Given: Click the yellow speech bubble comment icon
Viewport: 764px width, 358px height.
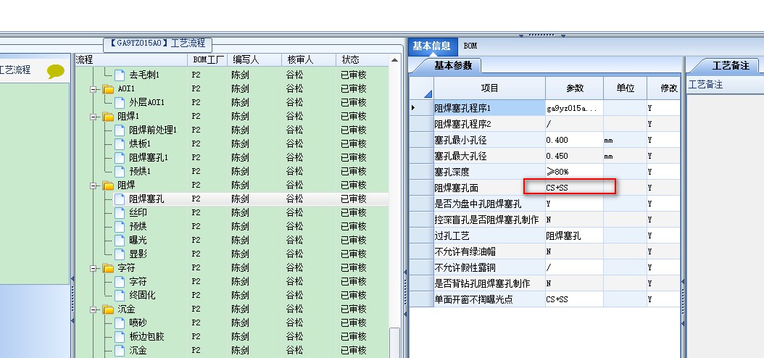Looking at the screenshot, I should point(56,72).
